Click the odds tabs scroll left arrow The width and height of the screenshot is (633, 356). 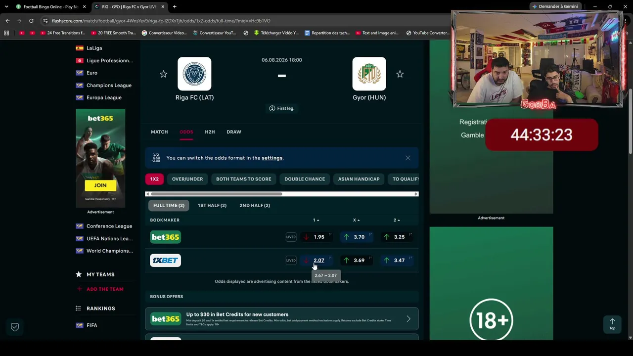pos(147,194)
